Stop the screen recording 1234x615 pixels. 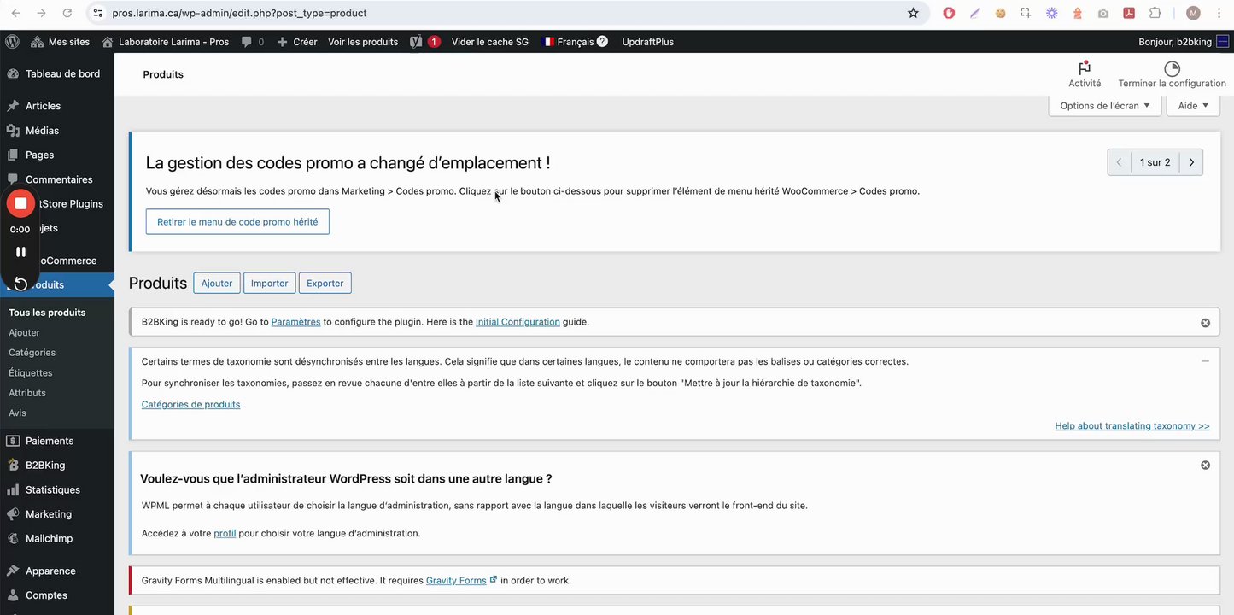pyautogui.click(x=20, y=203)
